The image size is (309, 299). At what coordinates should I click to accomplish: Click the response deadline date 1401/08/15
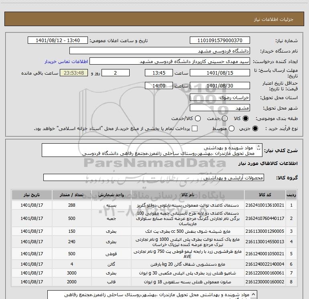(x=220, y=73)
